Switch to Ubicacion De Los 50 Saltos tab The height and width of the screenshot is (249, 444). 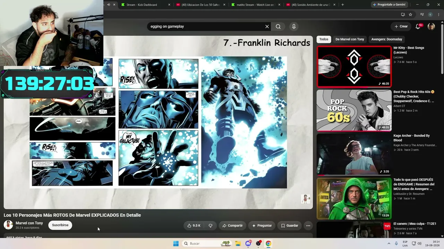[200, 5]
